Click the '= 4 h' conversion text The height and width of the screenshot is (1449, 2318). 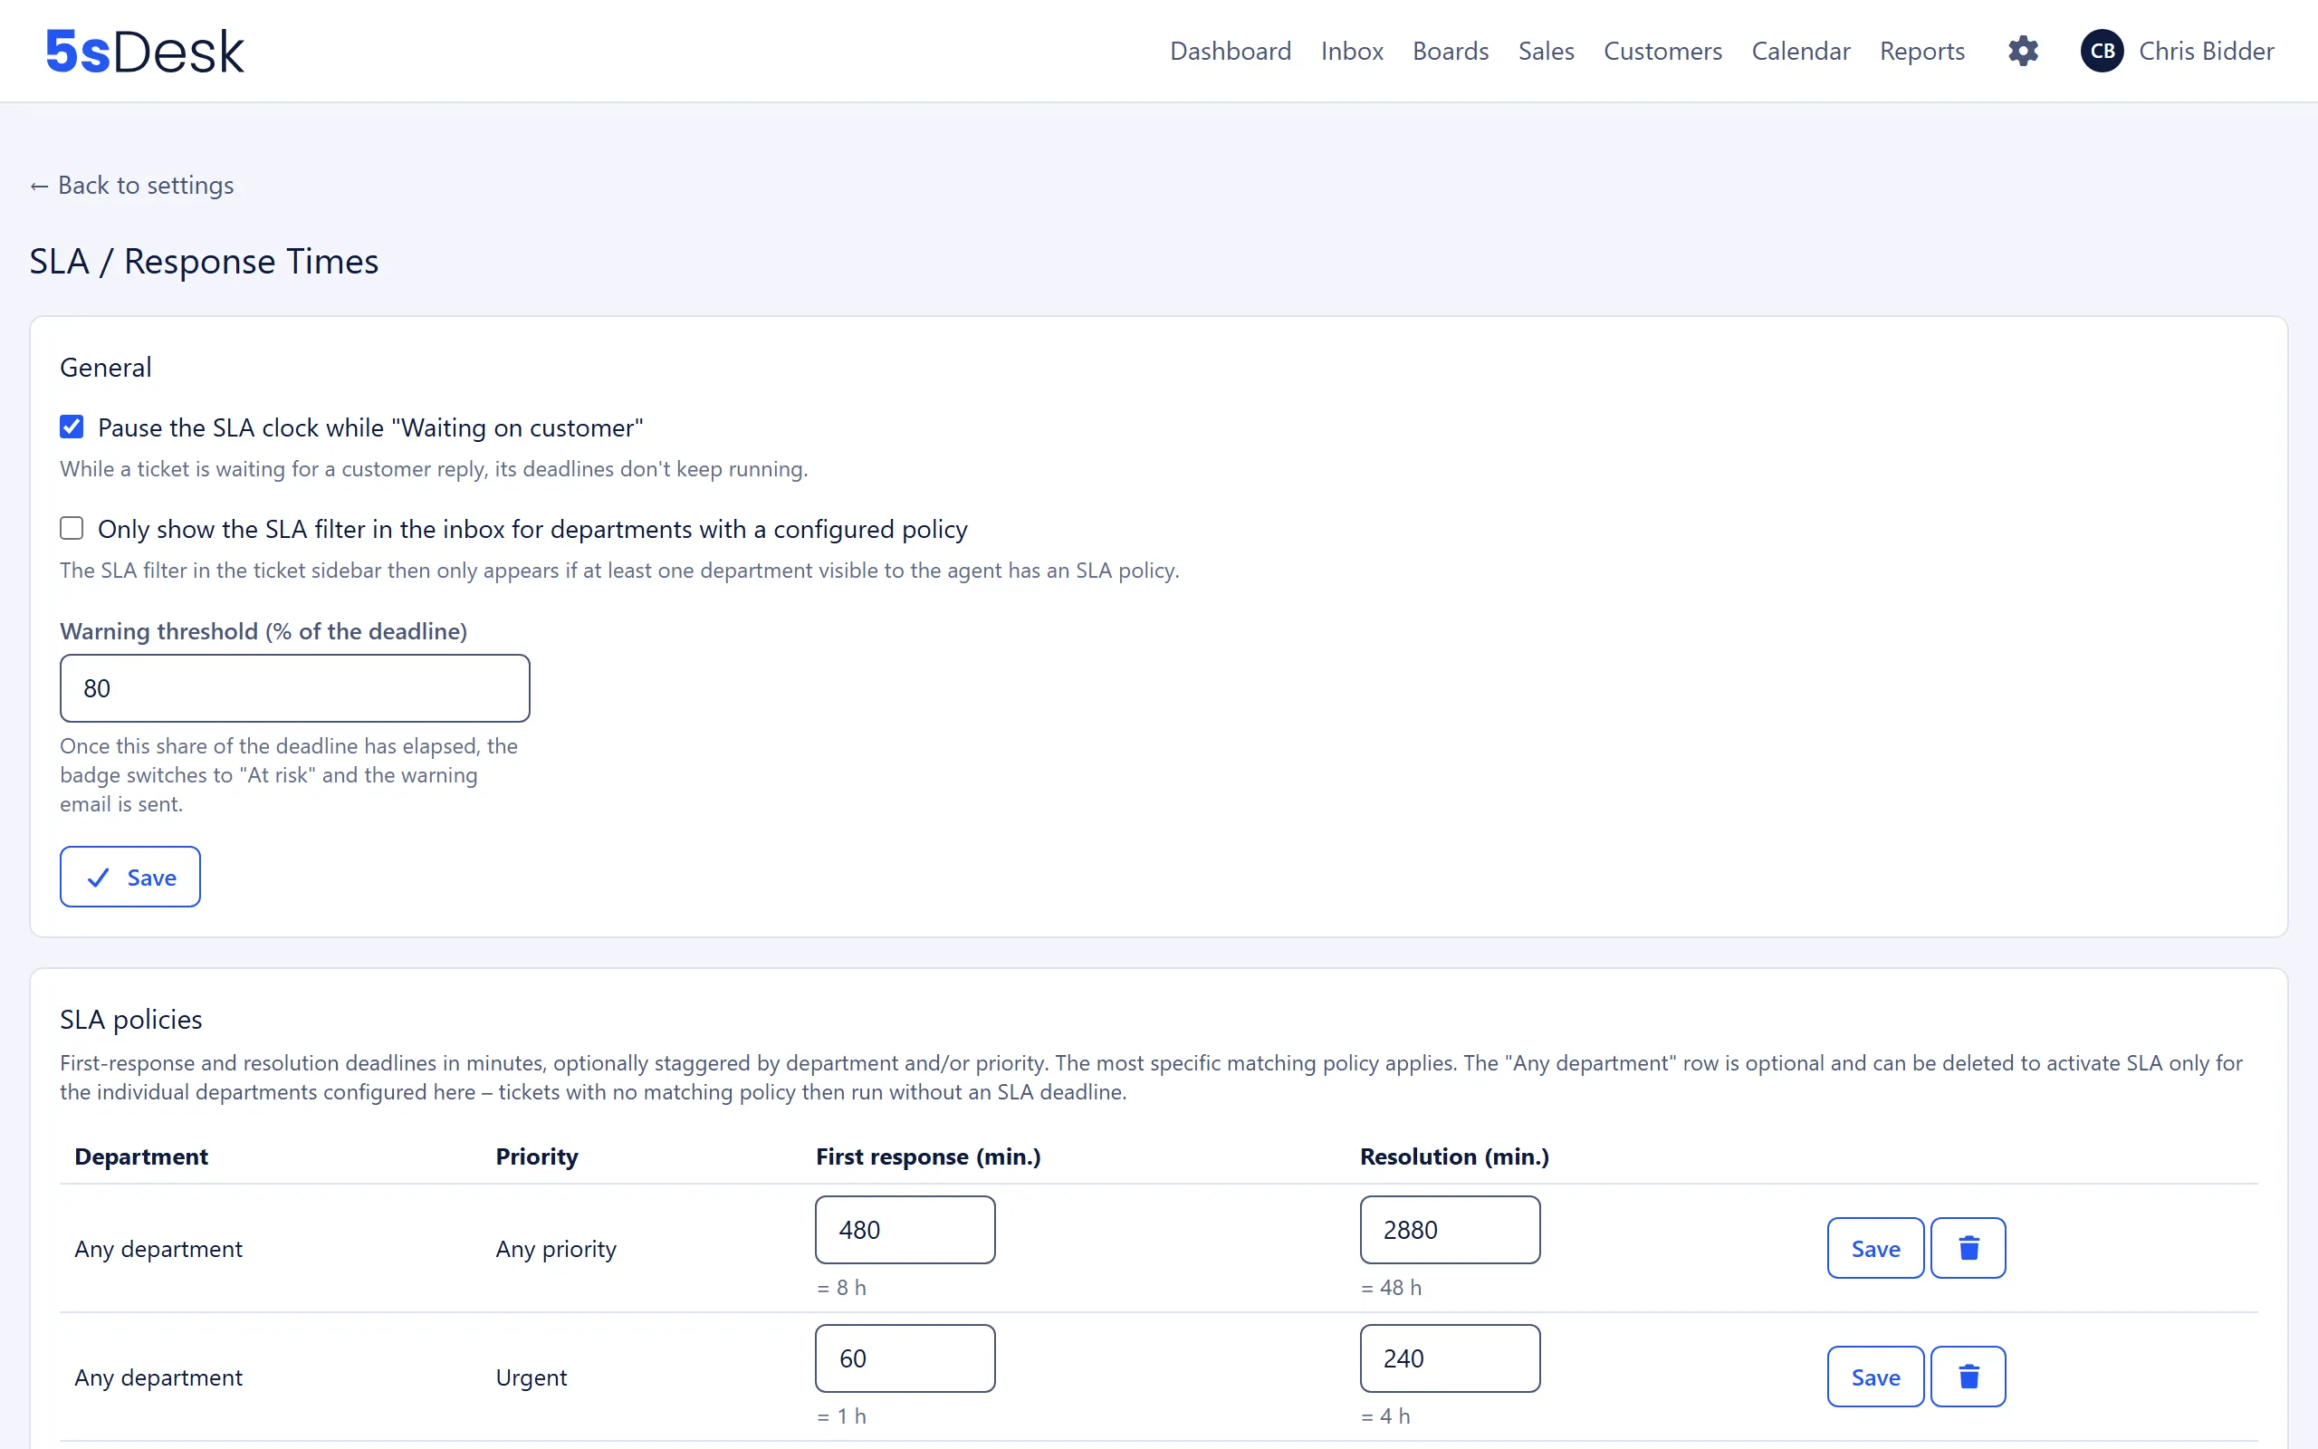pyautogui.click(x=1386, y=1415)
